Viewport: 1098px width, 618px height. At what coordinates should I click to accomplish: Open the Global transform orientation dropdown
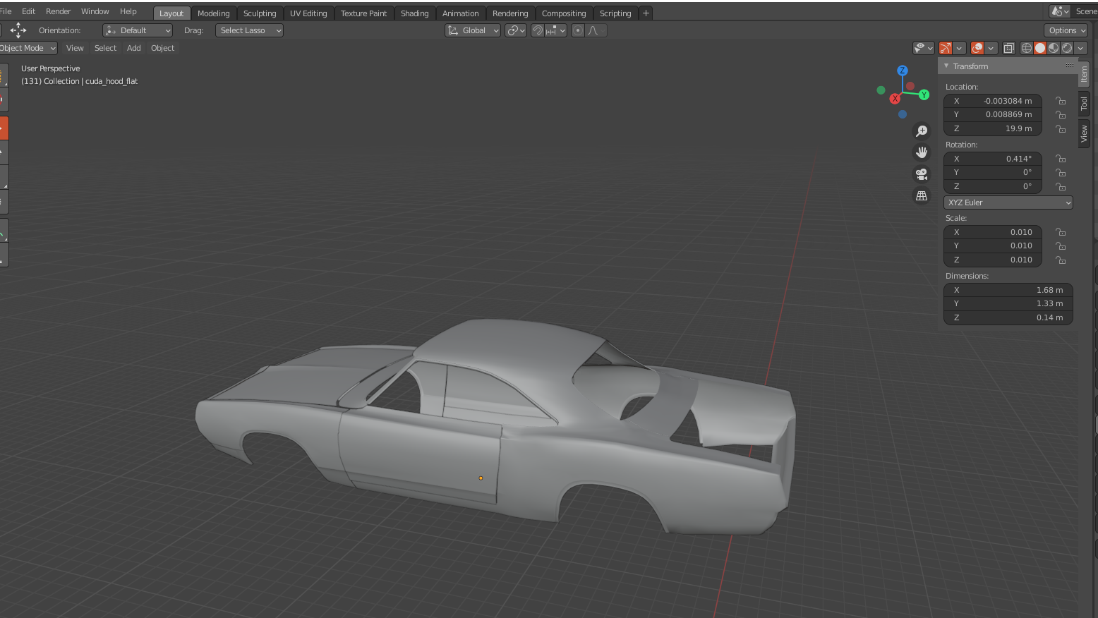pyautogui.click(x=473, y=30)
